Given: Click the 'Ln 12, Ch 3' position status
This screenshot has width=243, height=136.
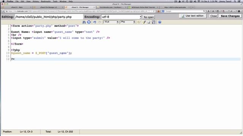Looking at the screenshot, I should point(26,132).
